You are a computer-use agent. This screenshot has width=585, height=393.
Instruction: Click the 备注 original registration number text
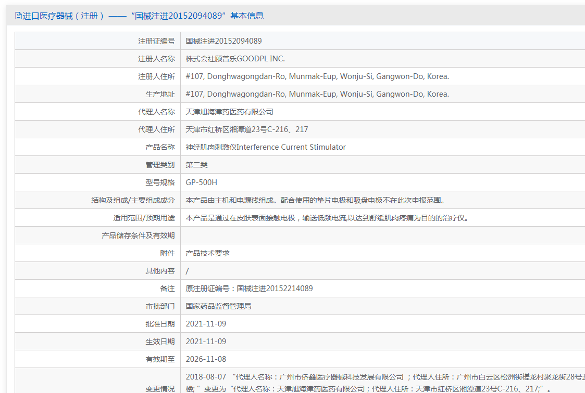pyautogui.click(x=249, y=289)
